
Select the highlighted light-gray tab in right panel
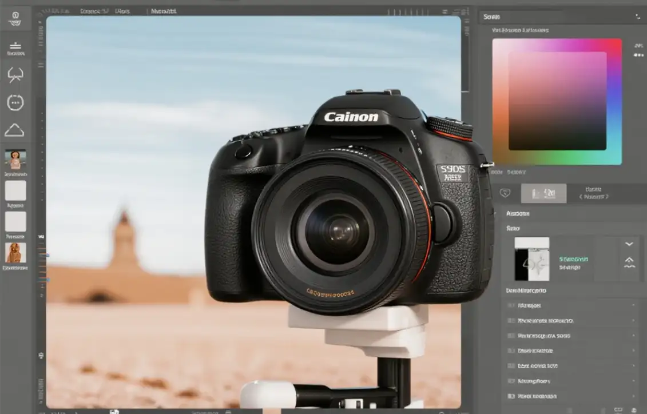pos(543,193)
